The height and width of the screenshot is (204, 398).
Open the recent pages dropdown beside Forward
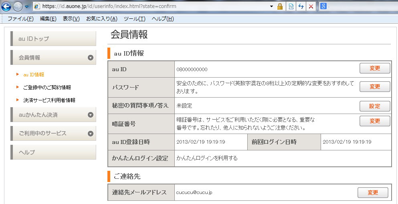(26, 6)
